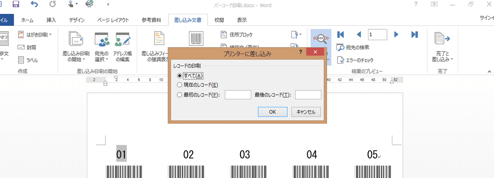Insert 住所ブロック address block
The image size is (494, 178).
pos(237,34)
